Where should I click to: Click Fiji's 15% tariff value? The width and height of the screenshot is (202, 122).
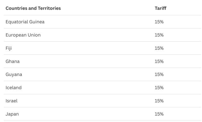click(159, 48)
